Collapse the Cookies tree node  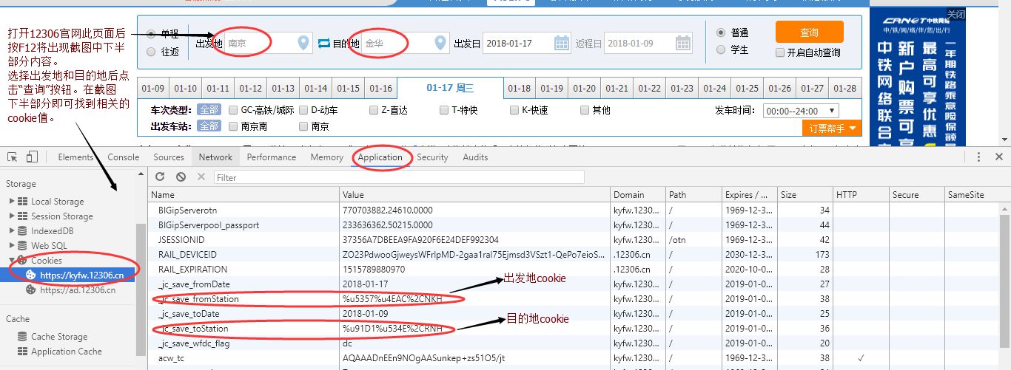(x=11, y=261)
